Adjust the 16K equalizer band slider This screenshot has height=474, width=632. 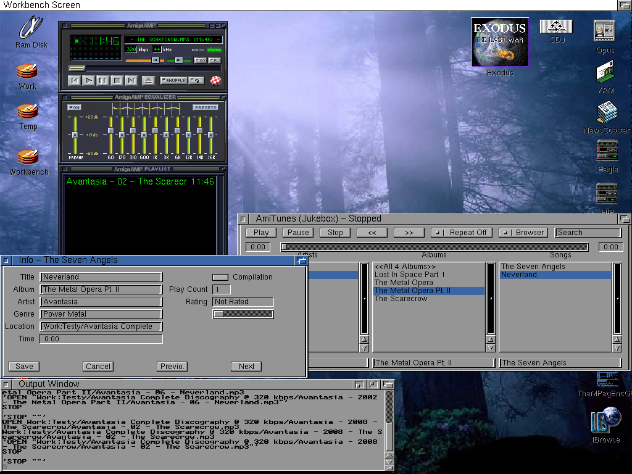(211, 135)
